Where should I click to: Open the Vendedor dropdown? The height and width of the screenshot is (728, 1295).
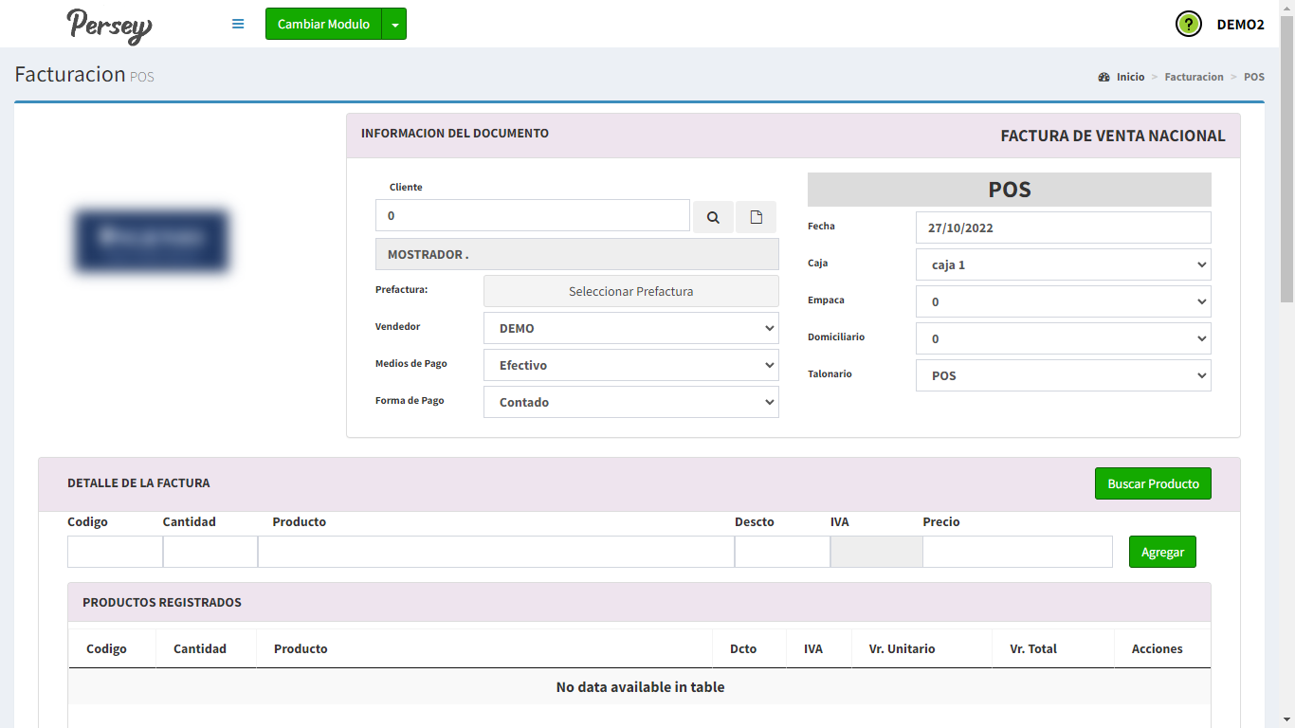click(x=630, y=328)
